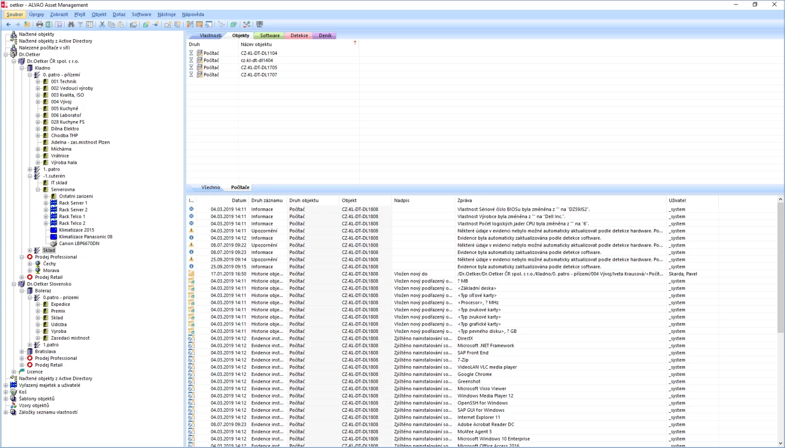Export to Excel using the toolbar icon
The height and width of the screenshot is (448, 785).
click(x=49, y=24)
